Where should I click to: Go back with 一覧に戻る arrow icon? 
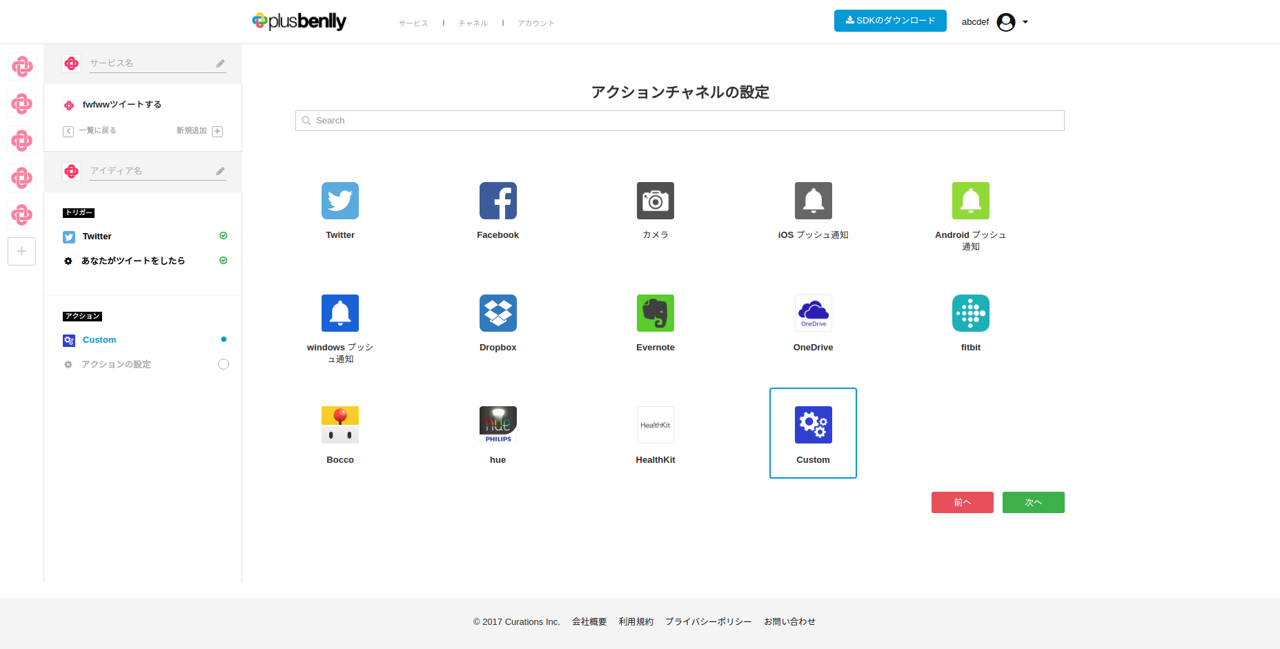(68, 131)
